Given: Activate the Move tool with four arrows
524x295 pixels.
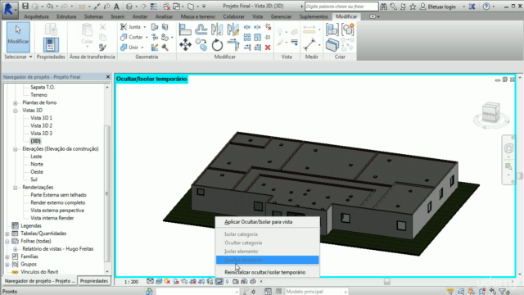Looking at the screenshot, I should 185,45.
